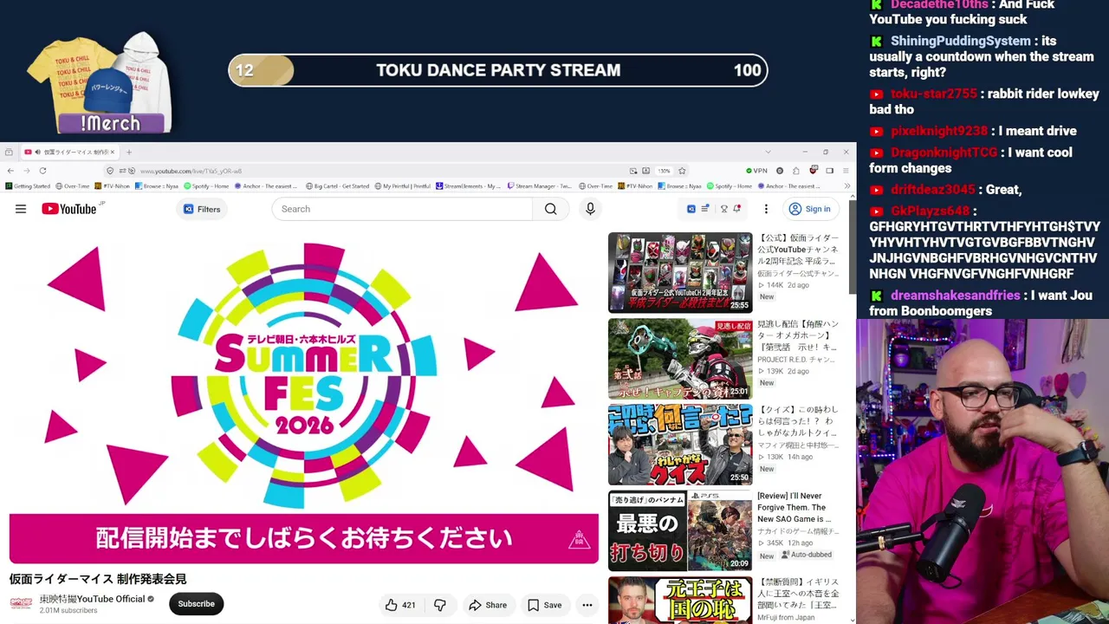Reset the 130% zoom level indicator
This screenshot has width=1109, height=624.
(664, 171)
